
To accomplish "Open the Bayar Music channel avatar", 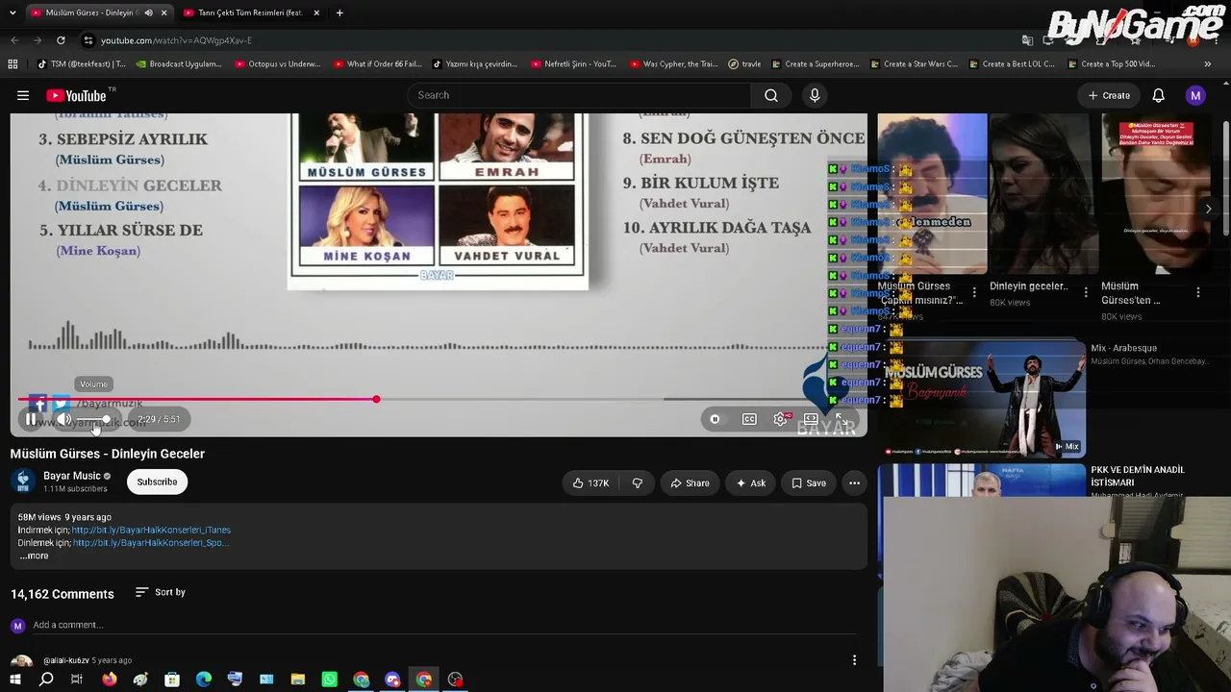I will point(23,482).
